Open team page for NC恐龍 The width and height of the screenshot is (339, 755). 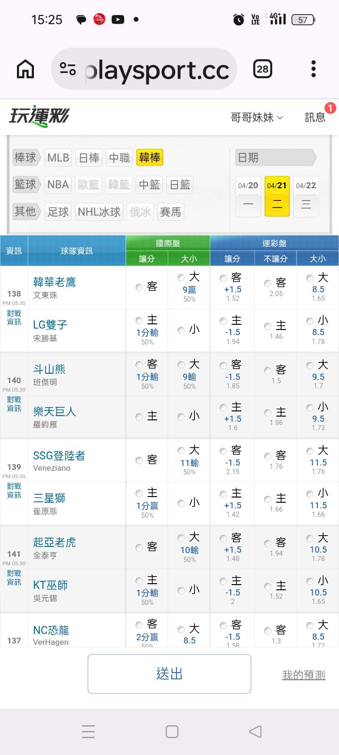[x=51, y=630]
